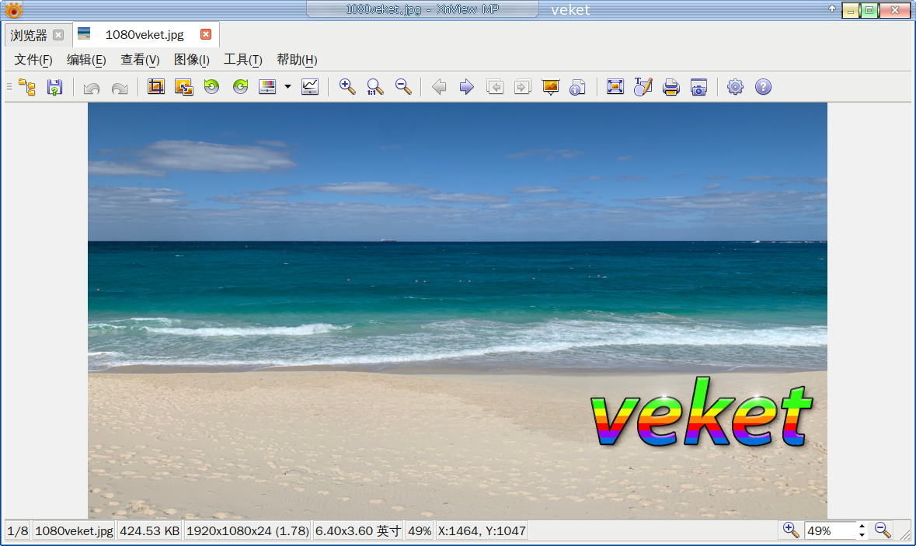
Task: Print the image using the printer icon
Action: coord(670,87)
